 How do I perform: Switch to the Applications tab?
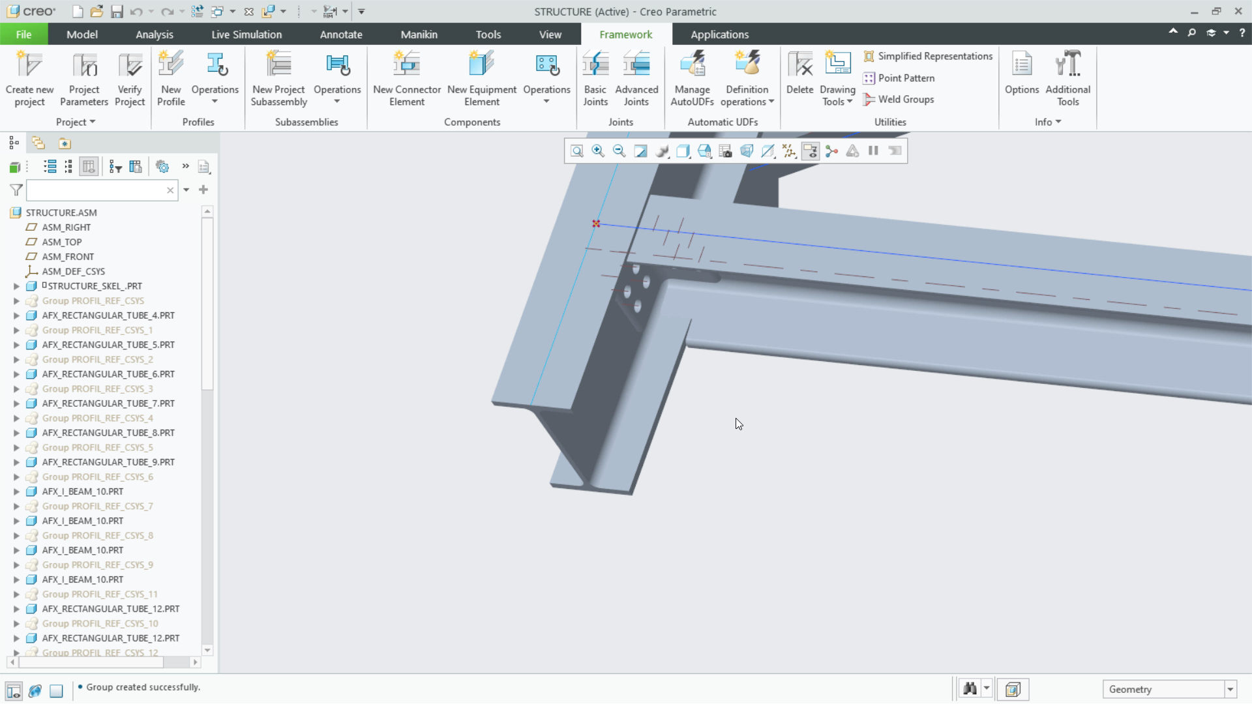[x=719, y=35]
